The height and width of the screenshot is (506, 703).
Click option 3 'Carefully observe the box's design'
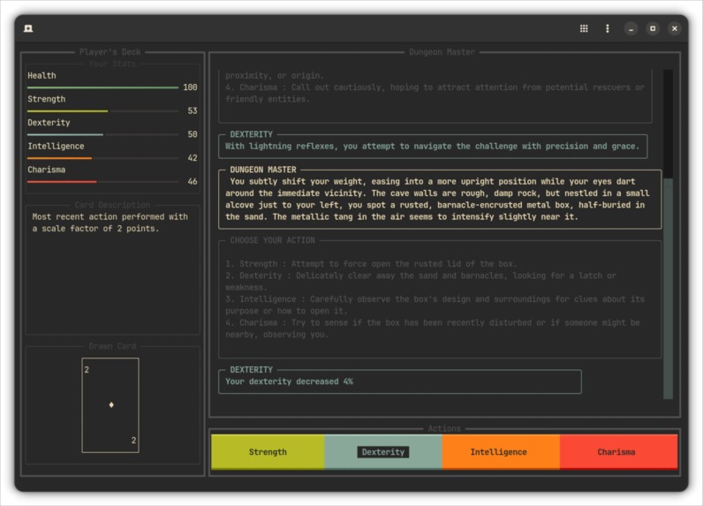click(435, 305)
